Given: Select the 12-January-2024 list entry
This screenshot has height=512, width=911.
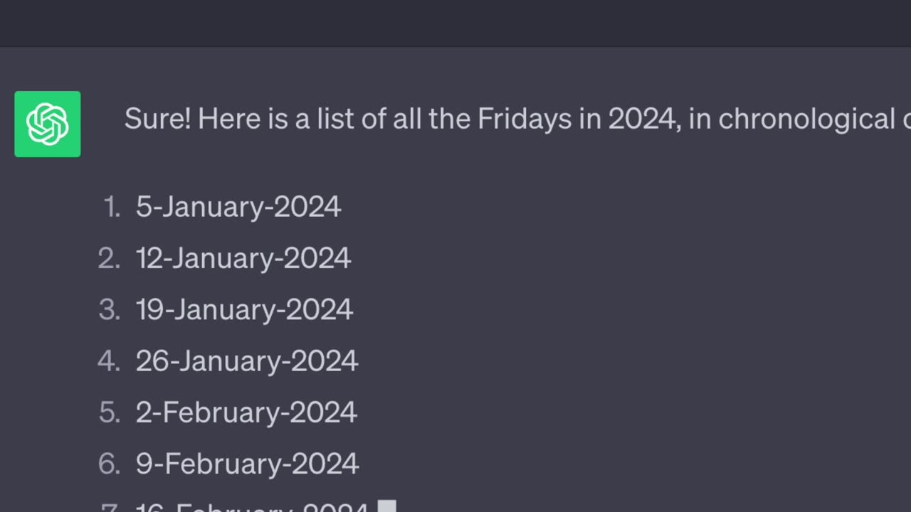Looking at the screenshot, I should (x=243, y=258).
